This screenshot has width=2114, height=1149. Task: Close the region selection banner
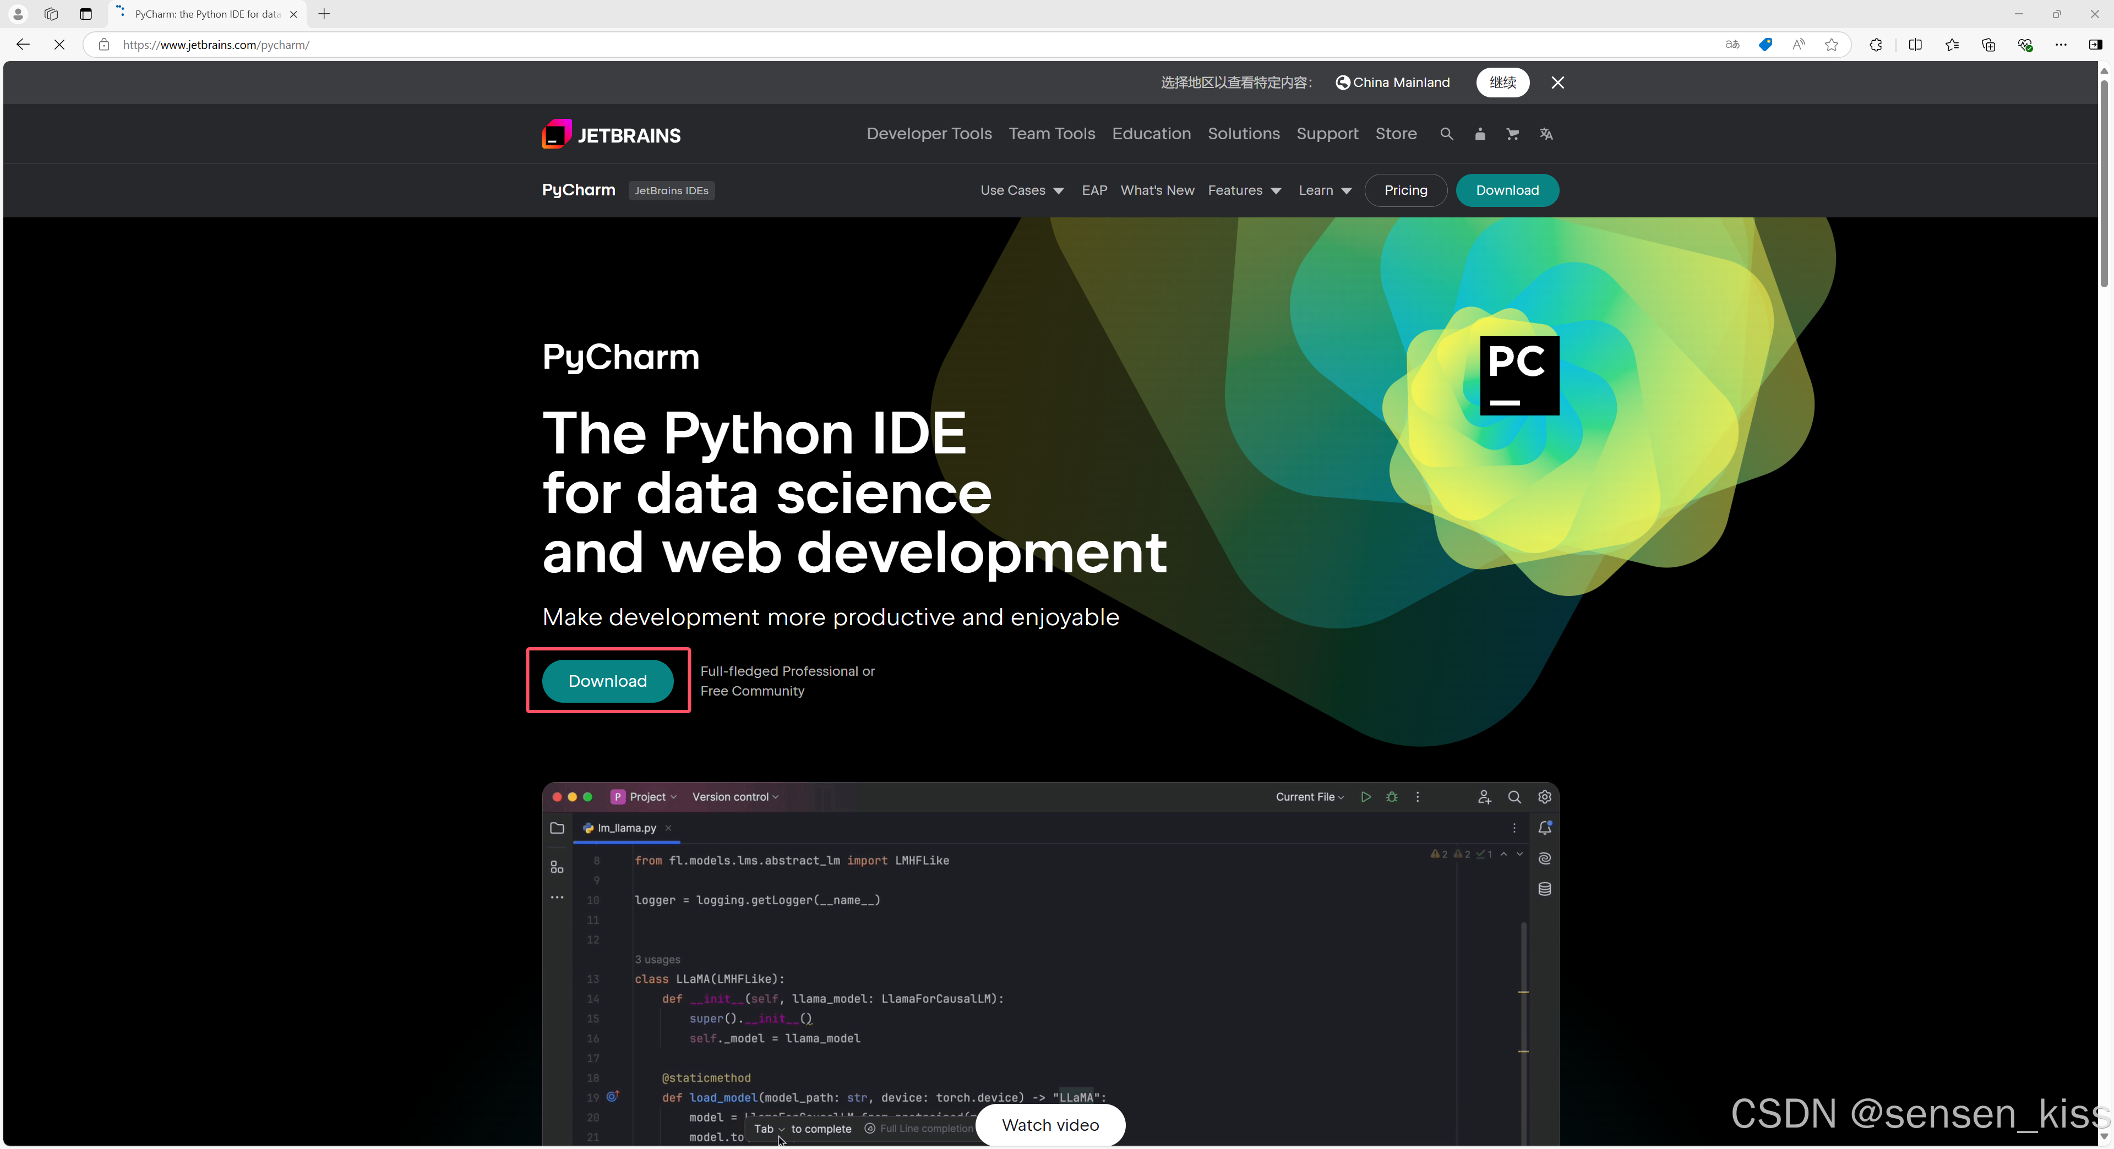click(1557, 82)
